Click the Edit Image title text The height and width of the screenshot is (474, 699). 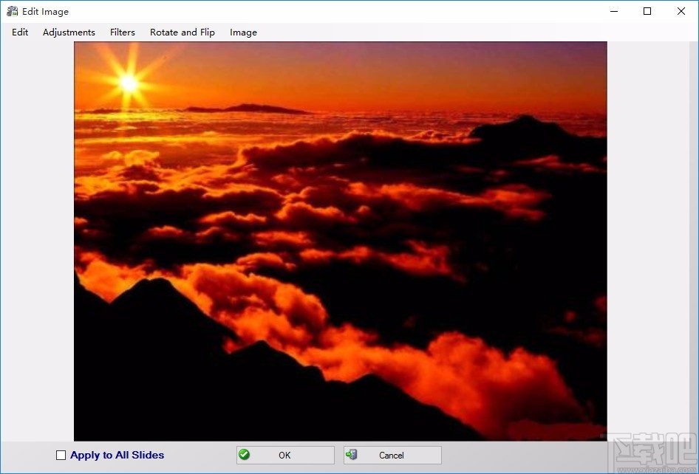coord(45,11)
